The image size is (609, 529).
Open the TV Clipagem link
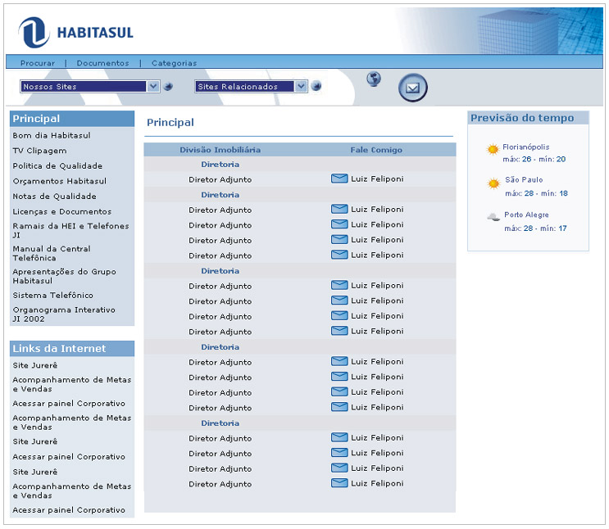(39, 151)
